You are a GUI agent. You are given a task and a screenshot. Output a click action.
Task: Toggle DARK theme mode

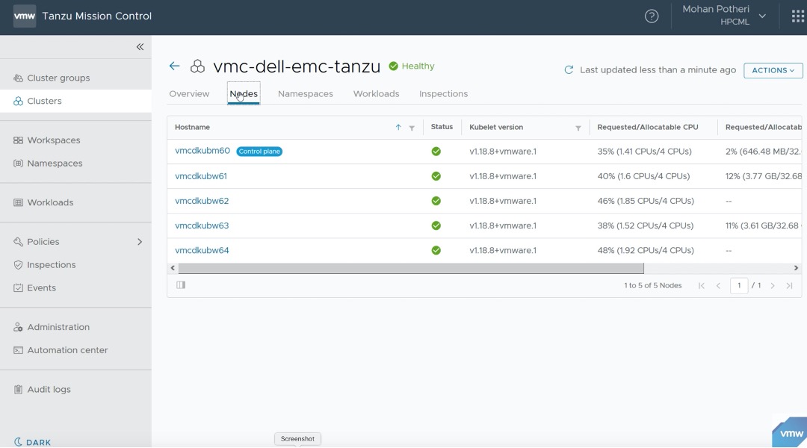pyautogui.click(x=32, y=442)
